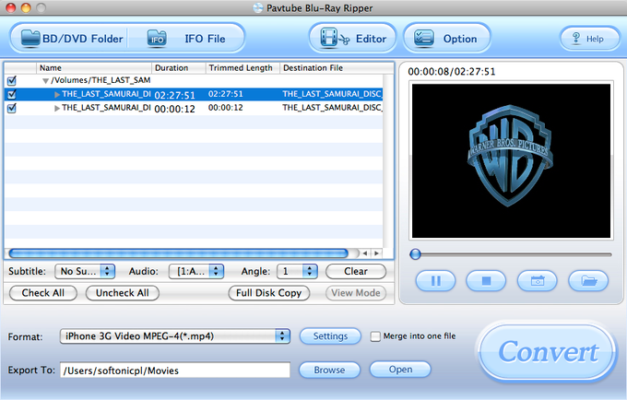Screen dimensions: 627x400
Task: Click the Full Disk Copy button
Action: point(268,293)
